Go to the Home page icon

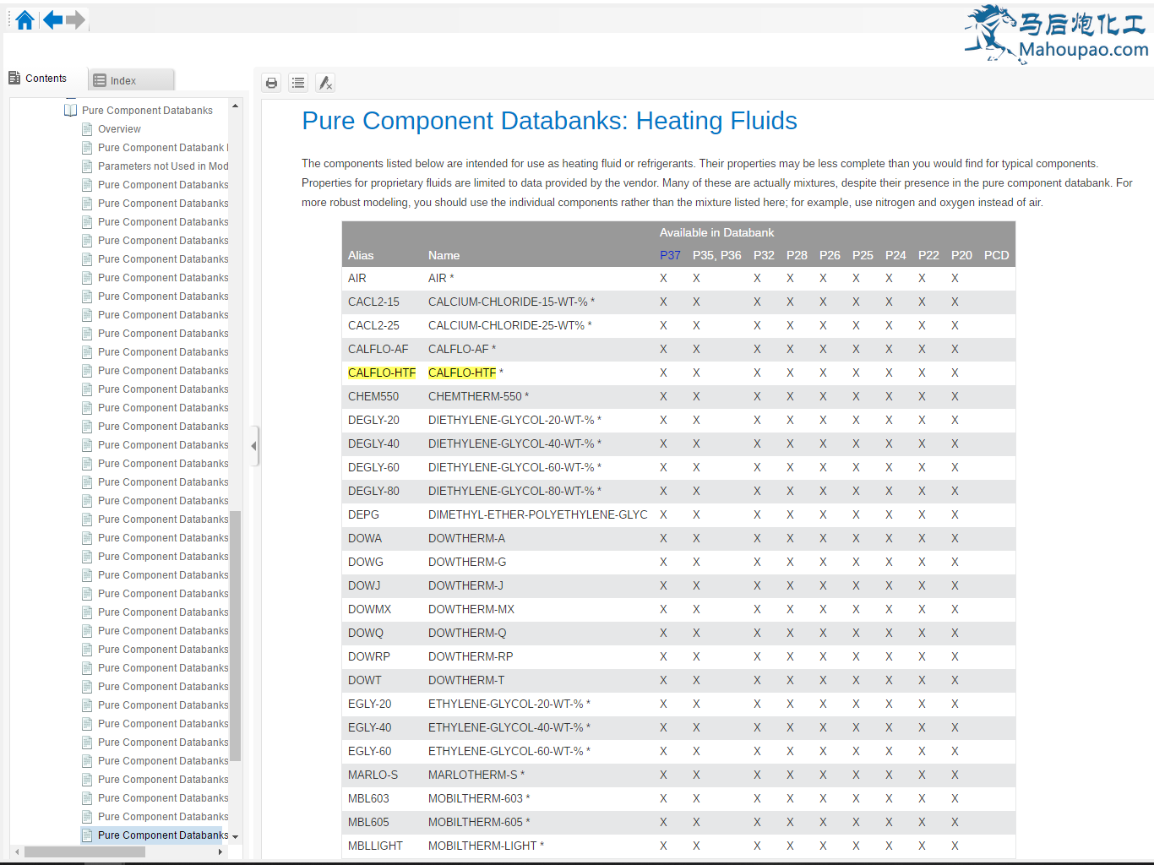point(25,20)
